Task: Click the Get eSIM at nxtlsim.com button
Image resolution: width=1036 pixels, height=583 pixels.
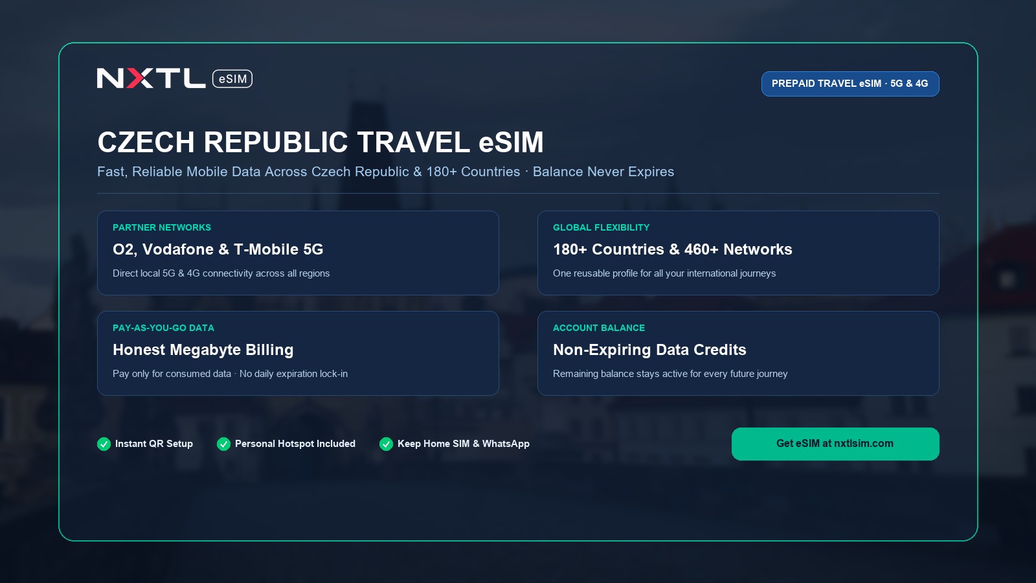Action: [835, 444]
